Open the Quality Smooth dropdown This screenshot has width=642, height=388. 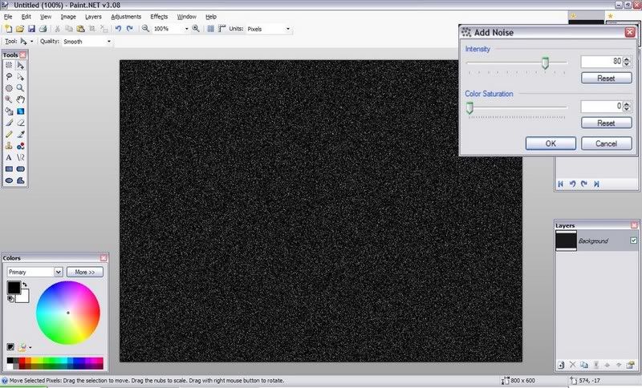click(x=109, y=42)
